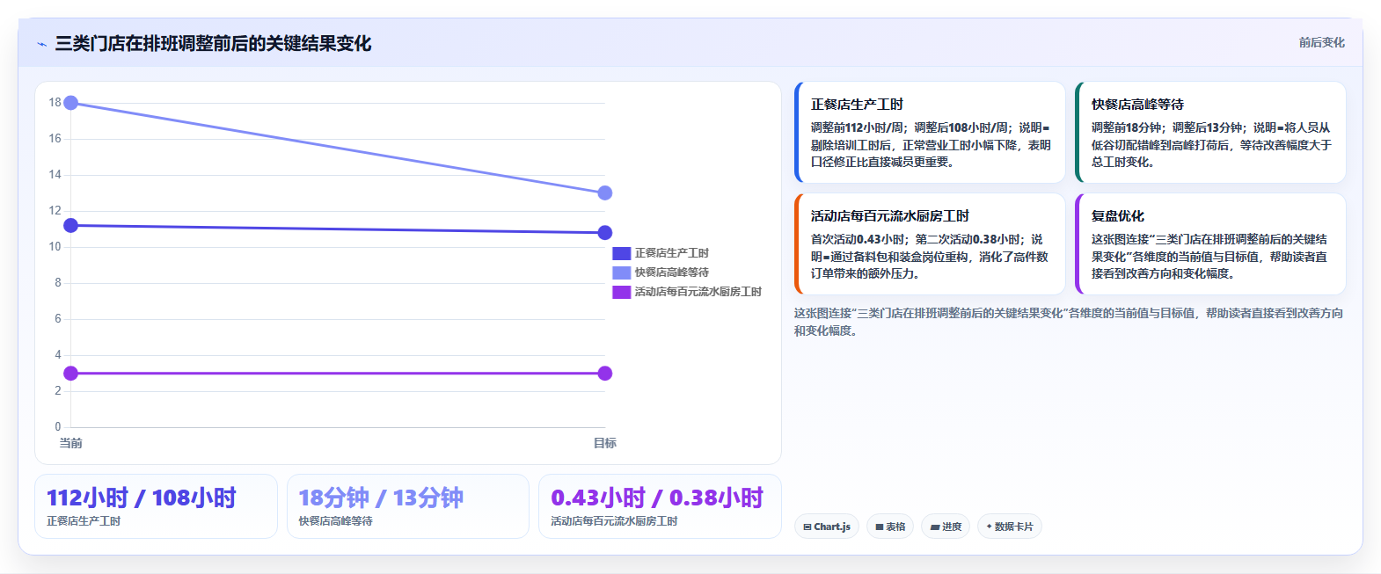Click the purple 活动店 current data point
The width and height of the screenshot is (1381, 574).
(x=71, y=374)
